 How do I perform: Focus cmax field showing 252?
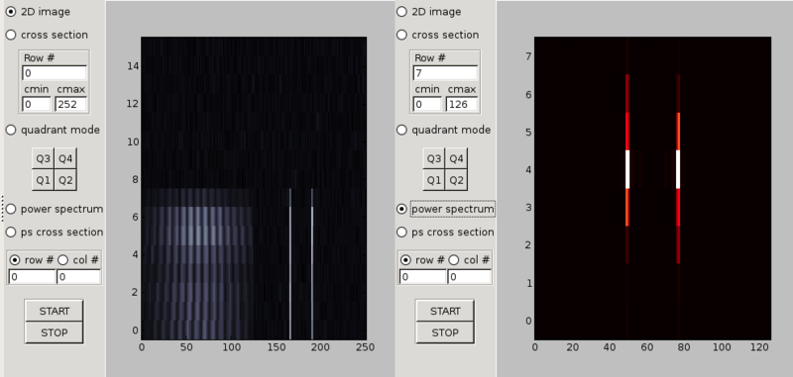tap(70, 105)
